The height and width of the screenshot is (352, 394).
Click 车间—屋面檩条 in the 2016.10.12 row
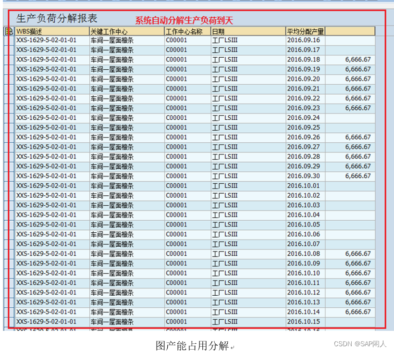tap(112, 293)
